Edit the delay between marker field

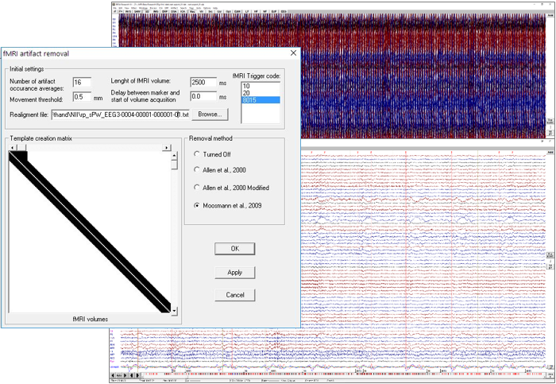(x=203, y=96)
